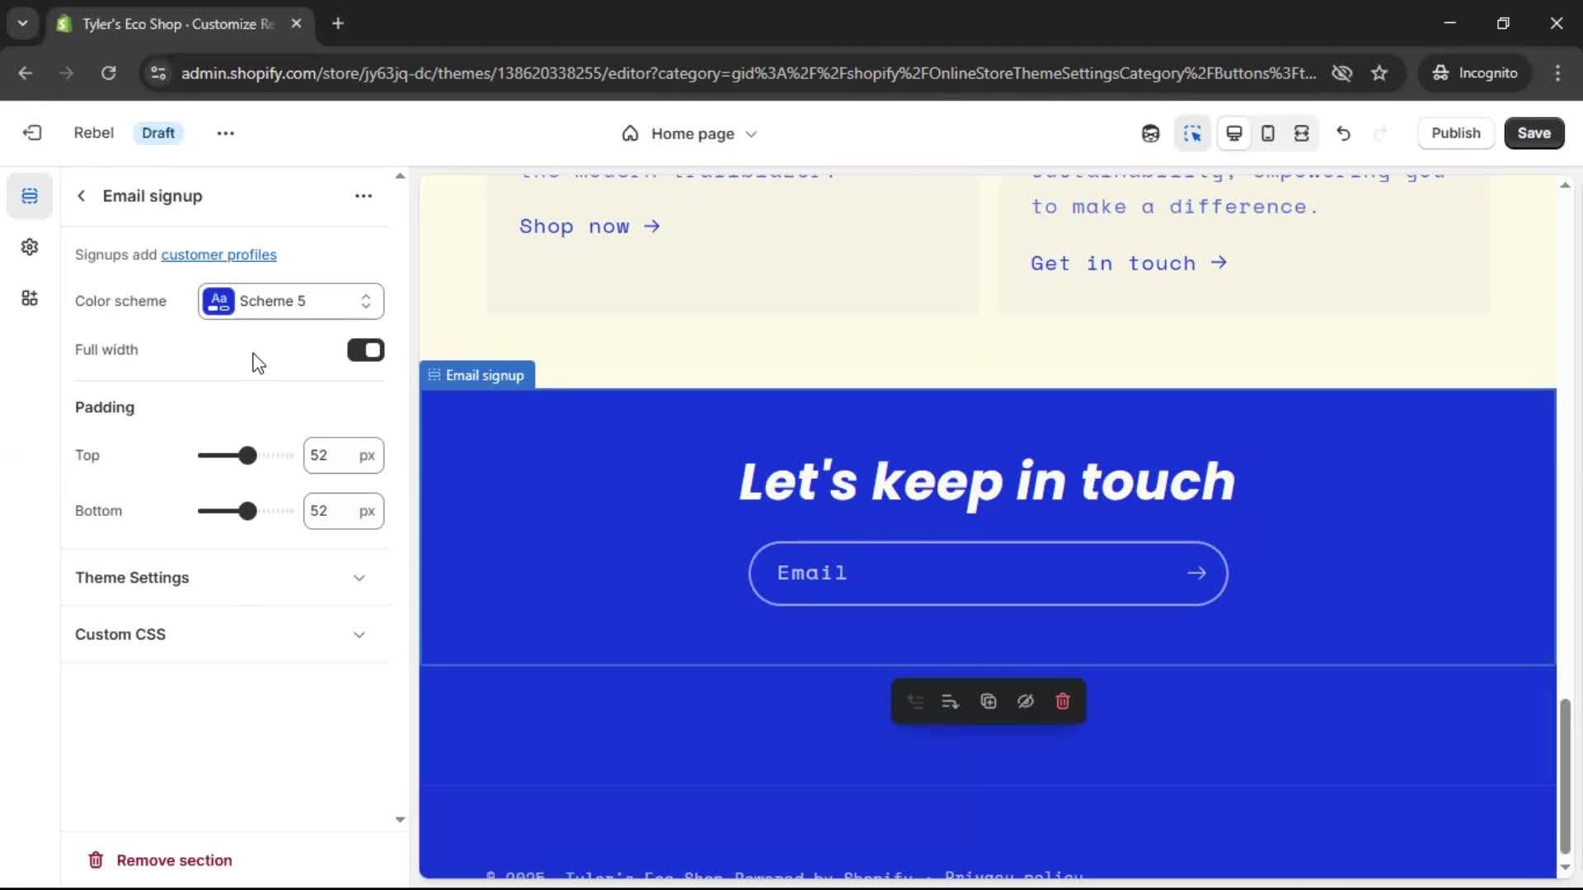This screenshot has width=1583, height=890.
Task: Expand the Theme Settings section
Action: coord(220,578)
